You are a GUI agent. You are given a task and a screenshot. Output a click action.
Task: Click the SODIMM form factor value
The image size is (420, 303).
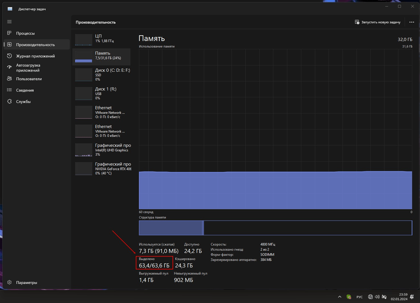click(x=267, y=255)
